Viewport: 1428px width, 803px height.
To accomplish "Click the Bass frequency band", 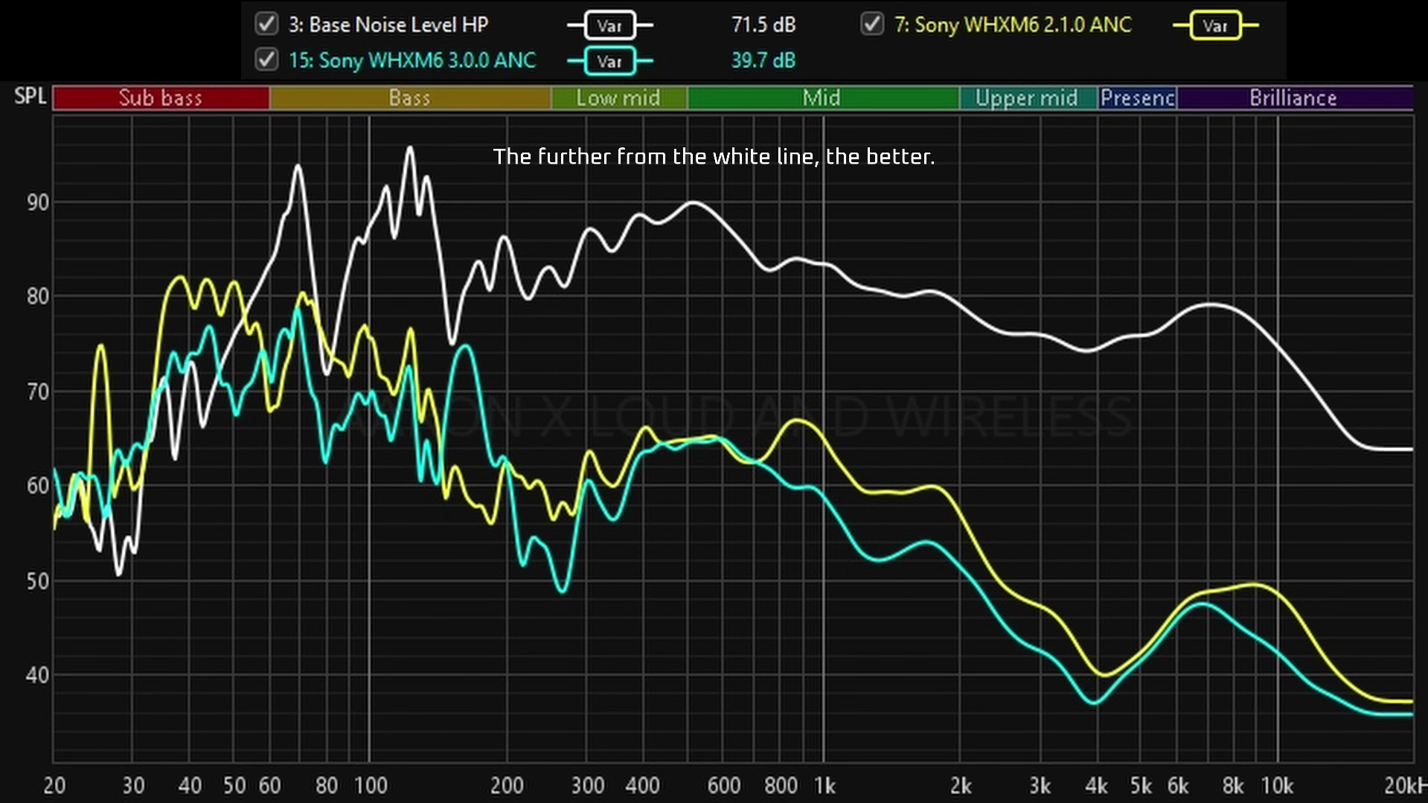I will pyautogui.click(x=410, y=98).
